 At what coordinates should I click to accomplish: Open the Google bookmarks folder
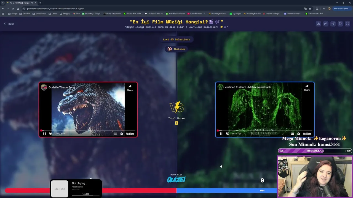pos(13,14)
